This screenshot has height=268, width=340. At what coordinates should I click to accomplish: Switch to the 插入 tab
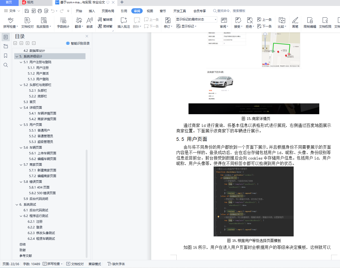coord(92,11)
